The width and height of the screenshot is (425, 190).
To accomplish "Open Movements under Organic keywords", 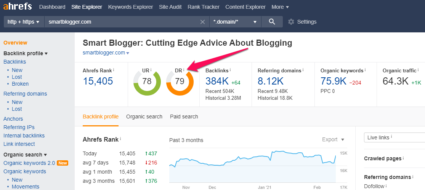I will click(26, 187).
